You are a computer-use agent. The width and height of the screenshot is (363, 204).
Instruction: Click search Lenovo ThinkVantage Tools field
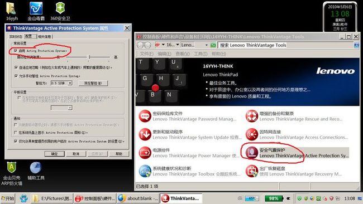[286, 45]
